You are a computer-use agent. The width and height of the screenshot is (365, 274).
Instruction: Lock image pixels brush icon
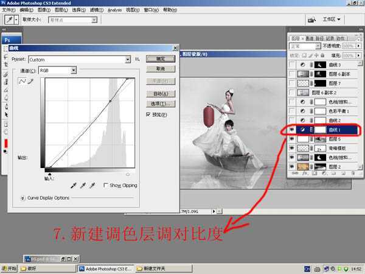tap(310, 55)
